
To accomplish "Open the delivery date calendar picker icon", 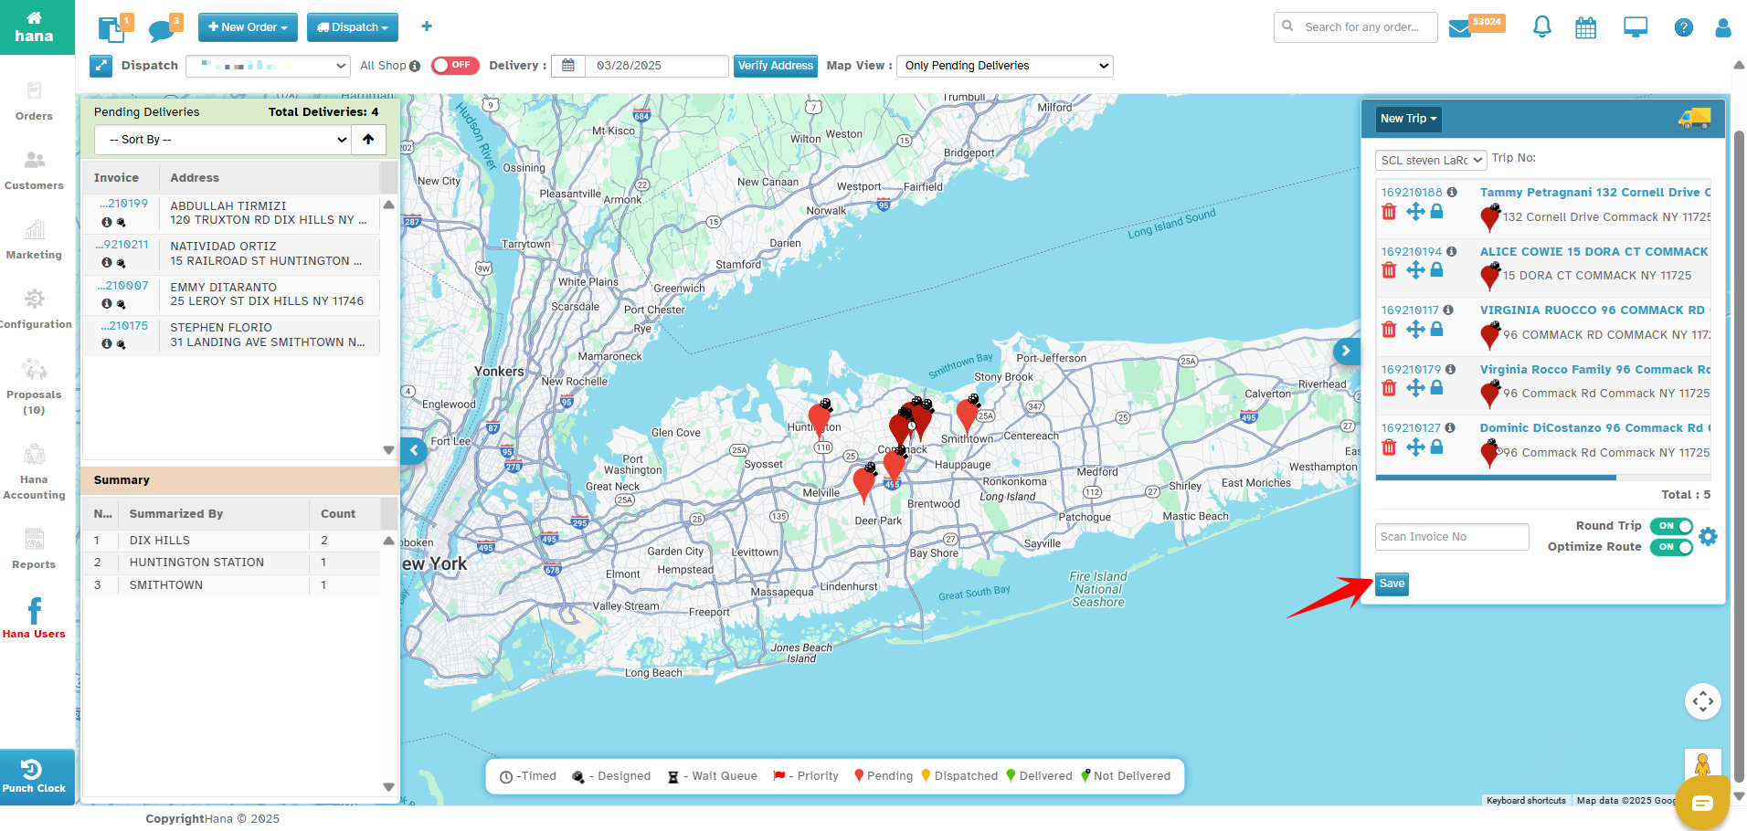I will (568, 66).
